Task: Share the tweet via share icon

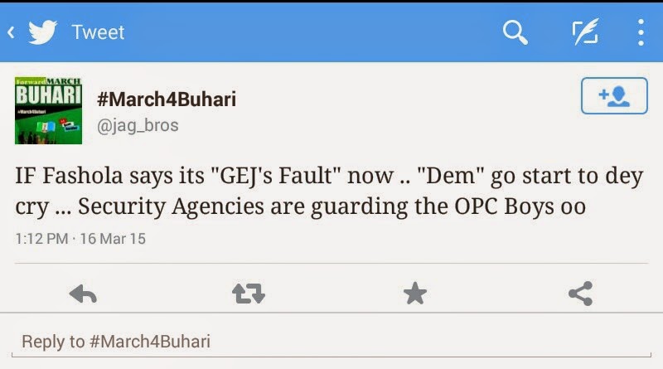Action: [580, 293]
